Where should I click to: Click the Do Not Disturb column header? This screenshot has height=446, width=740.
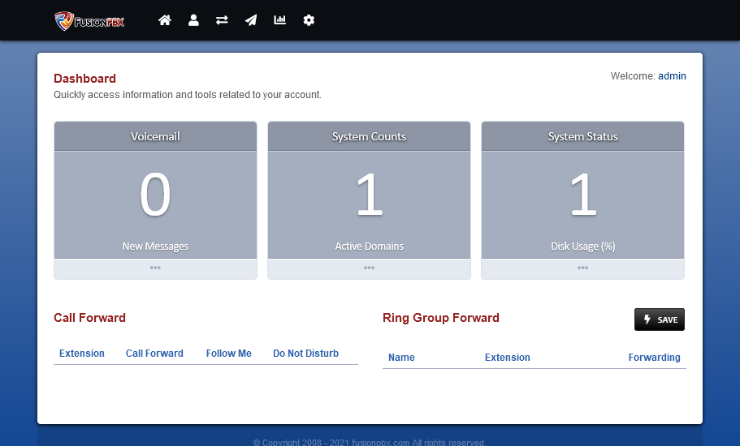305,354
